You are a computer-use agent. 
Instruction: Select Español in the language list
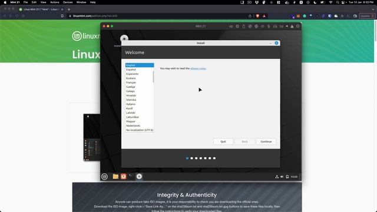(139, 69)
